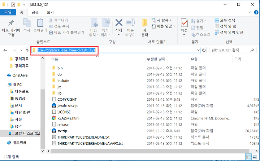Collapse the ribbon with the chevron
The width and height of the screenshot is (260, 161).
250,12
